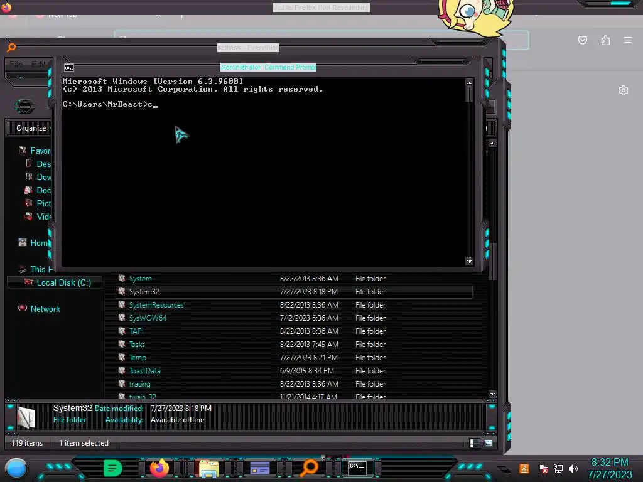Open Everything search from the taskbar
This screenshot has width=643, height=482.
[309, 468]
